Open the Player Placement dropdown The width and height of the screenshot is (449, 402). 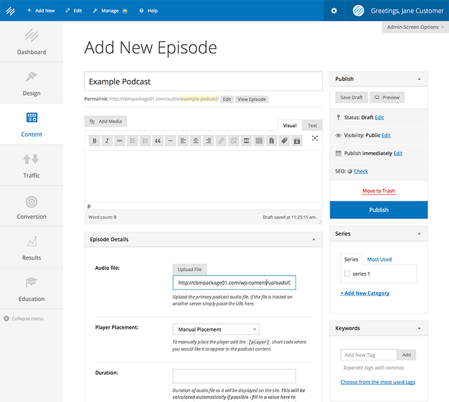[216, 329]
